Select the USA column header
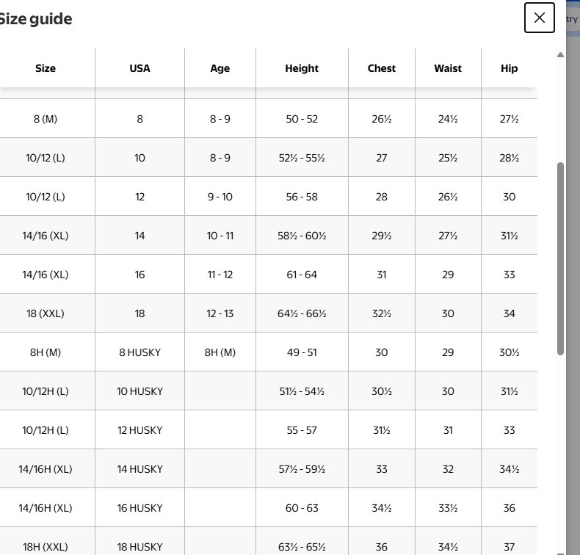This screenshot has width=580, height=555. [x=139, y=68]
